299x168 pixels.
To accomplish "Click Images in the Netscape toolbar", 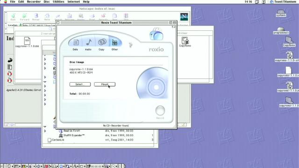I will (81, 17).
